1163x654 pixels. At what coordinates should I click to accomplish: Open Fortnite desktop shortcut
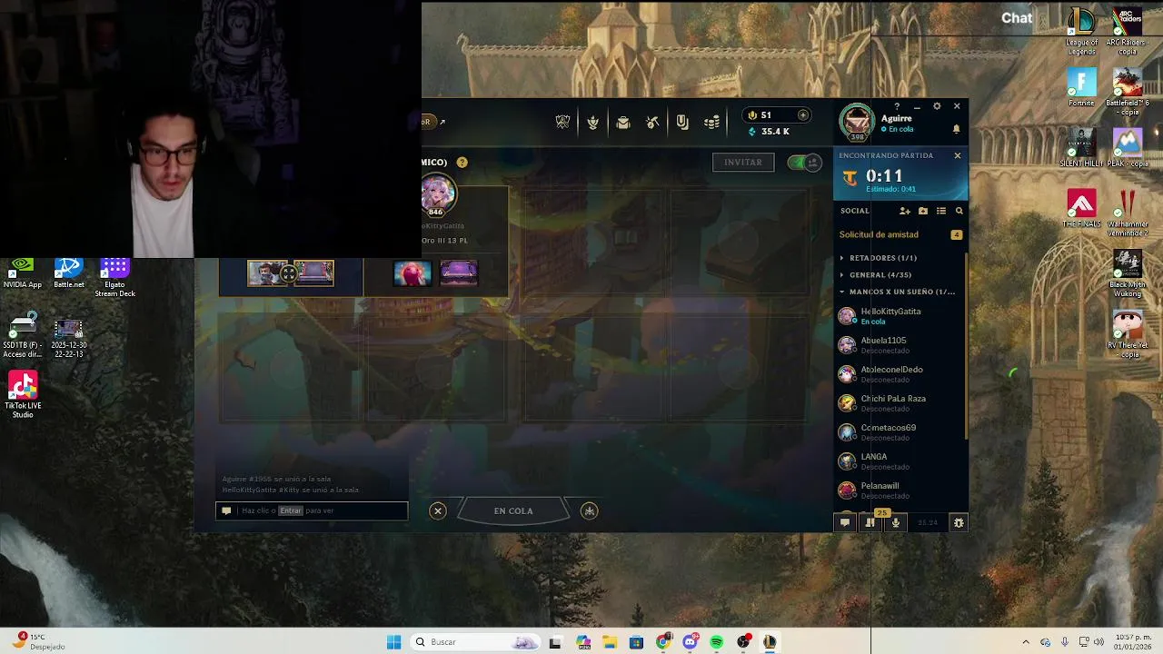click(1081, 88)
